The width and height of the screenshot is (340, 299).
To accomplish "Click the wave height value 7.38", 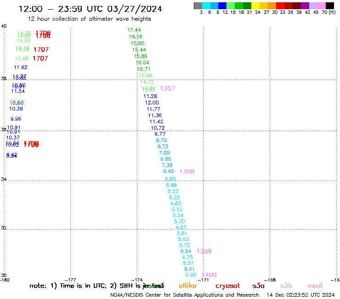I will click(x=167, y=165).
